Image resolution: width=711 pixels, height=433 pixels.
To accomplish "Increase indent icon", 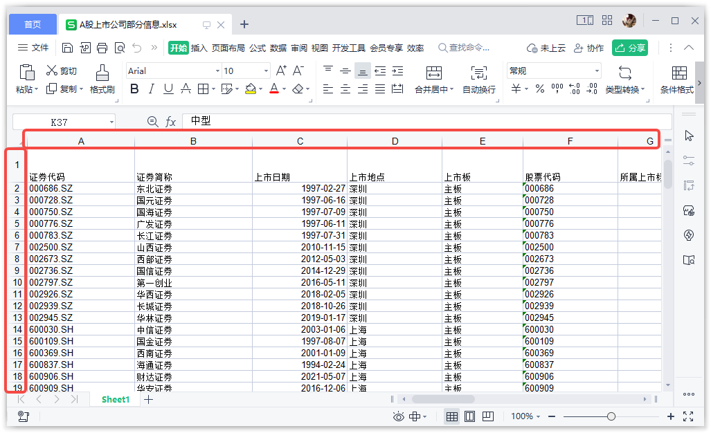I will [397, 71].
